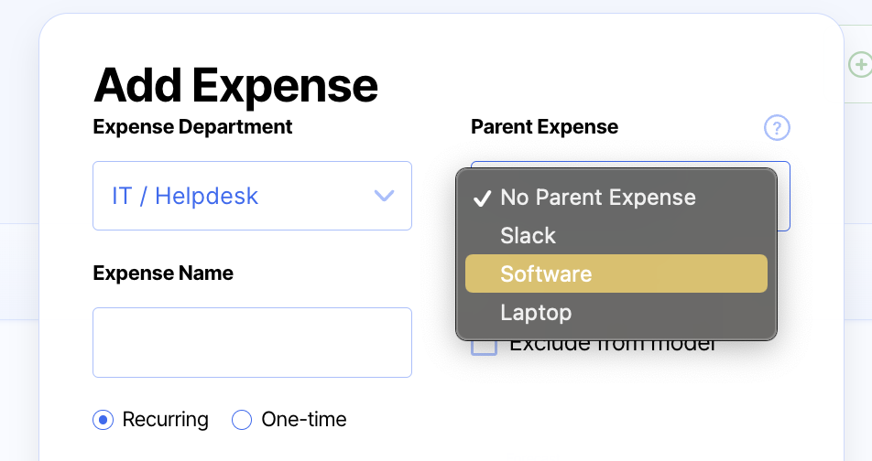Select the Recurring radio button

[x=104, y=420]
